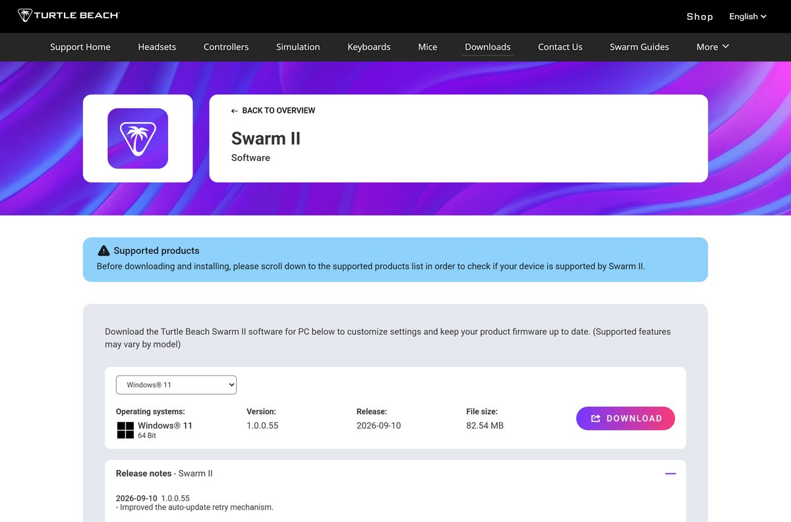Image resolution: width=791 pixels, height=522 pixels.
Task: Open Swarm Guides
Action: pos(639,47)
